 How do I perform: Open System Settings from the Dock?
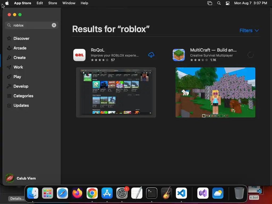pyautogui.click(x=122, y=193)
